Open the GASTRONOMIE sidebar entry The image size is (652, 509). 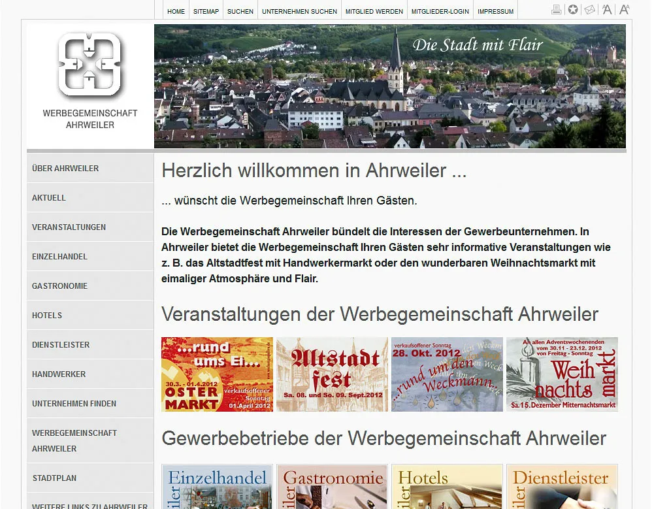(57, 286)
